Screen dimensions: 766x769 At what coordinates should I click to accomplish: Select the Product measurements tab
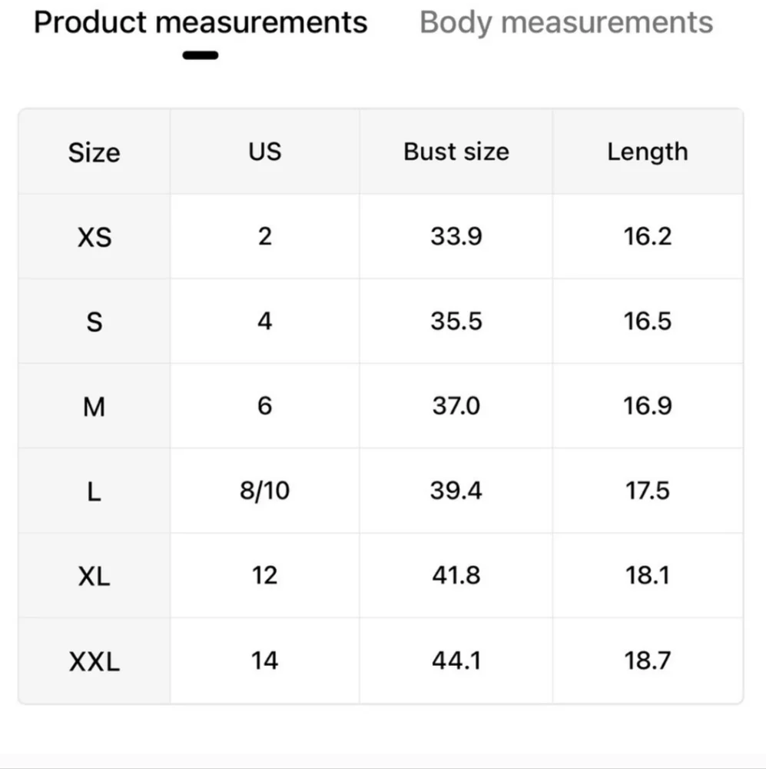coord(201,23)
